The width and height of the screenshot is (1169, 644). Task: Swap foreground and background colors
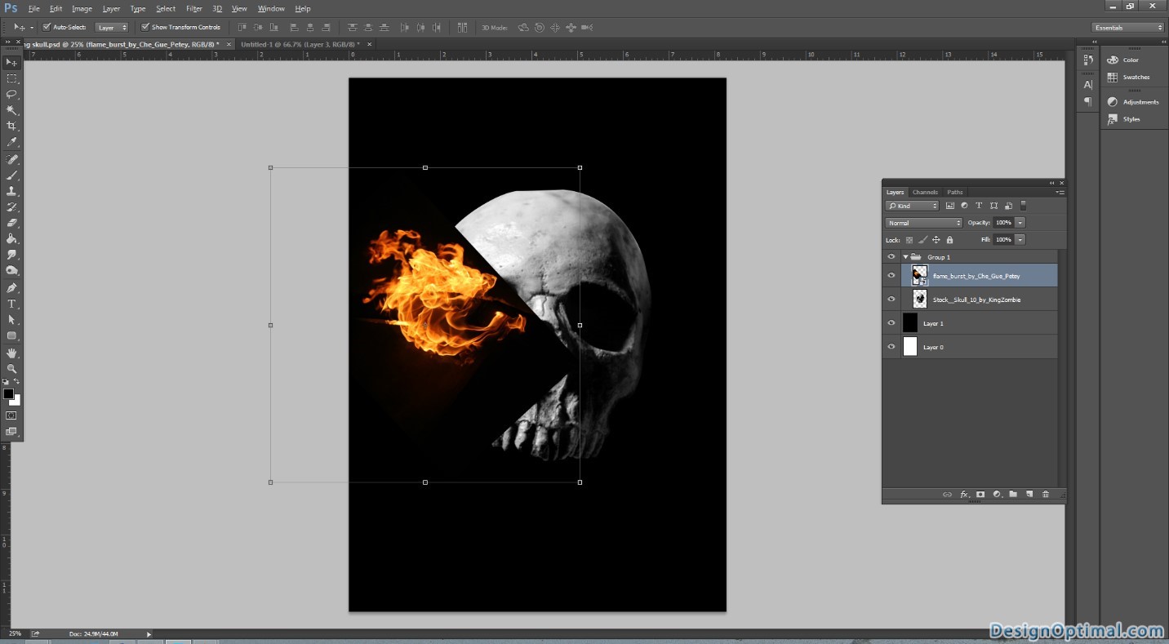point(17,381)
